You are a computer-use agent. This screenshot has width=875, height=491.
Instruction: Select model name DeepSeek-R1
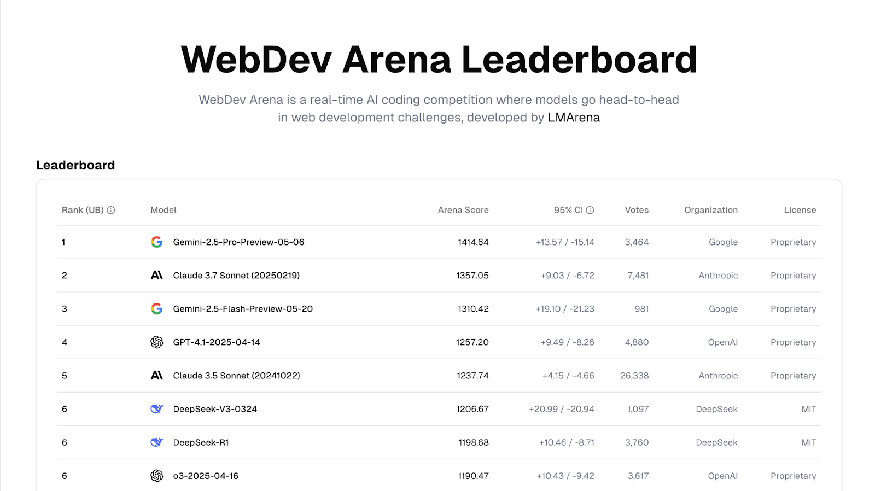201,442
